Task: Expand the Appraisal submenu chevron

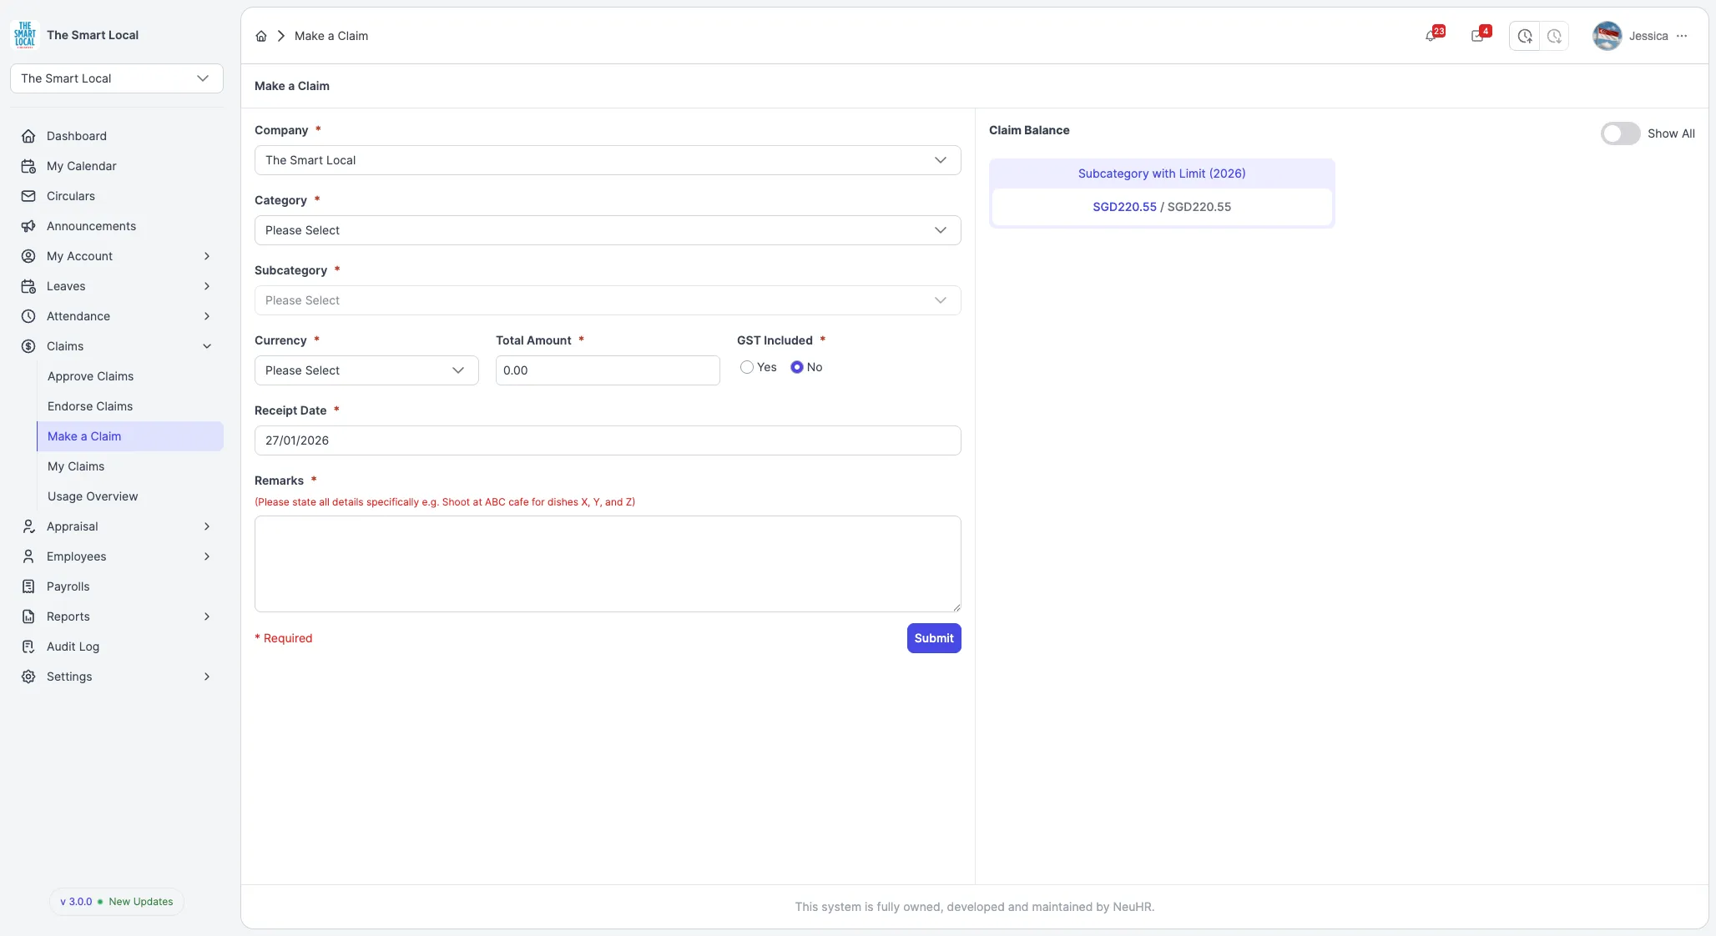Action: pyautogui.click(x=207, y=526)
